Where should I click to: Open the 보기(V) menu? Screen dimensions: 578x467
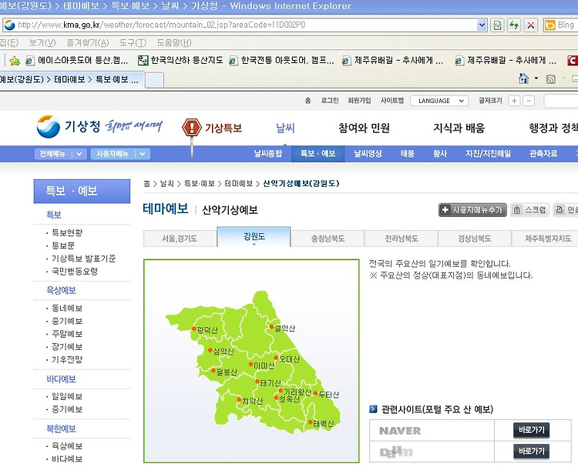pyautogui.click(x=42, y=42)
